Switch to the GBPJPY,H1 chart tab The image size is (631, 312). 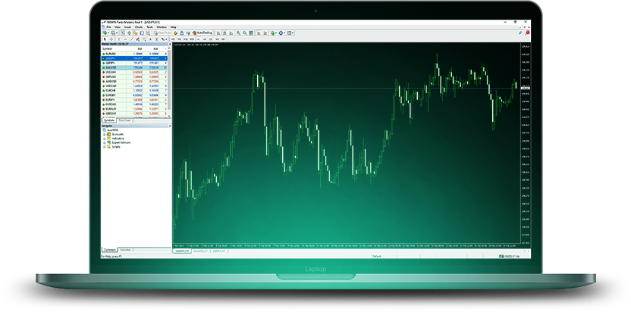219,251
